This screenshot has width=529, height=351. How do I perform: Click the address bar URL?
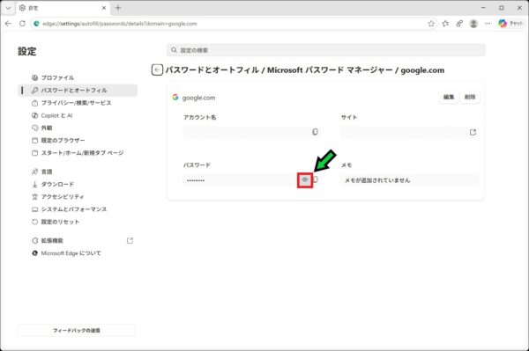(x=120, y=24)
